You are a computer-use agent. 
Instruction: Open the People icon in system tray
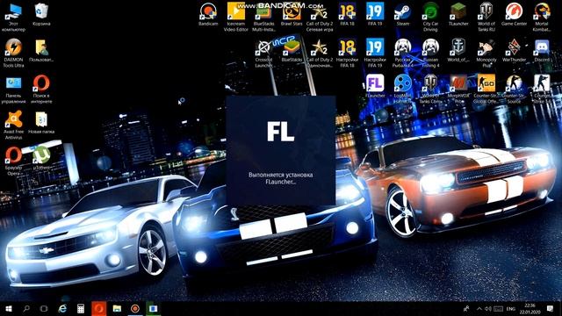466,308
